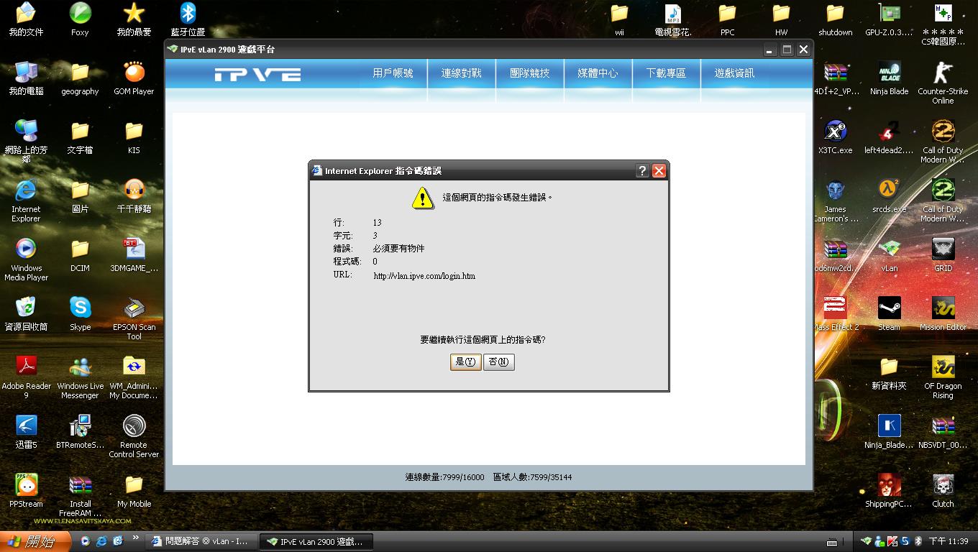Viewport: 978px width, 552px height.
Task: Select the 3DMGAME torrent file icon
Action: point(134,254)
